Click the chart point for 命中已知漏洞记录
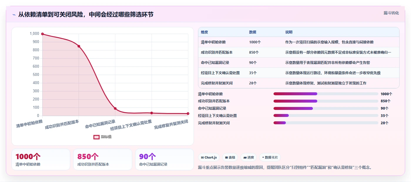 (x=115, y=108)
